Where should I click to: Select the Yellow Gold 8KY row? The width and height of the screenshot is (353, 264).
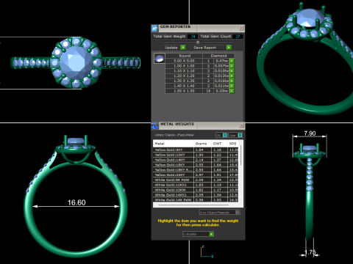pos(196,150)
